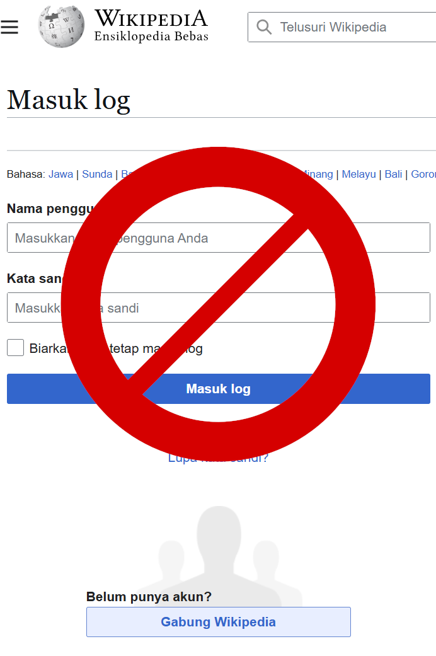This screenshot has width=436, height=656.
Task: Open the forgot password link
Action: click(218, 459)
